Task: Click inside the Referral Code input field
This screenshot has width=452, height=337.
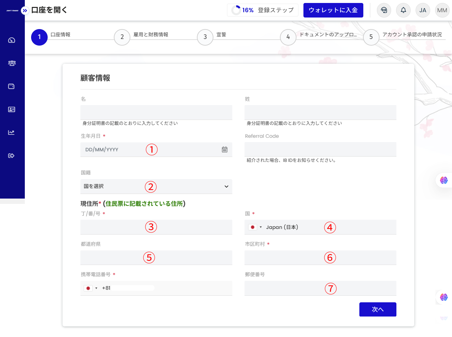Action: tap(320, 149)
